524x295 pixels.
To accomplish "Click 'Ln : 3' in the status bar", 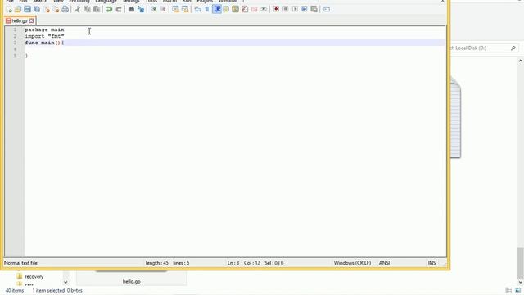I will coord(233,263).
